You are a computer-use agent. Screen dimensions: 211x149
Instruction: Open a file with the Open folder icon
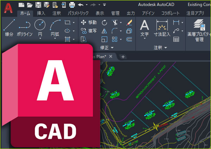pyautogui.click(x=30, y=5)
